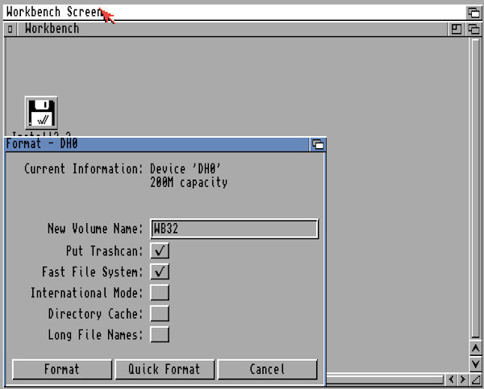Click the Install3.2 floppy disk icon

click(41, 113)
